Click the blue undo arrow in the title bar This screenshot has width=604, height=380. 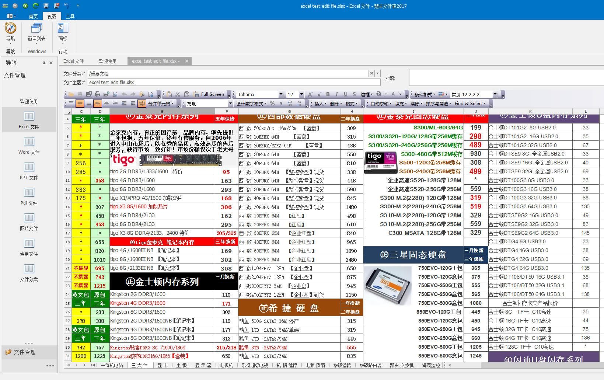tap(67, 6)
